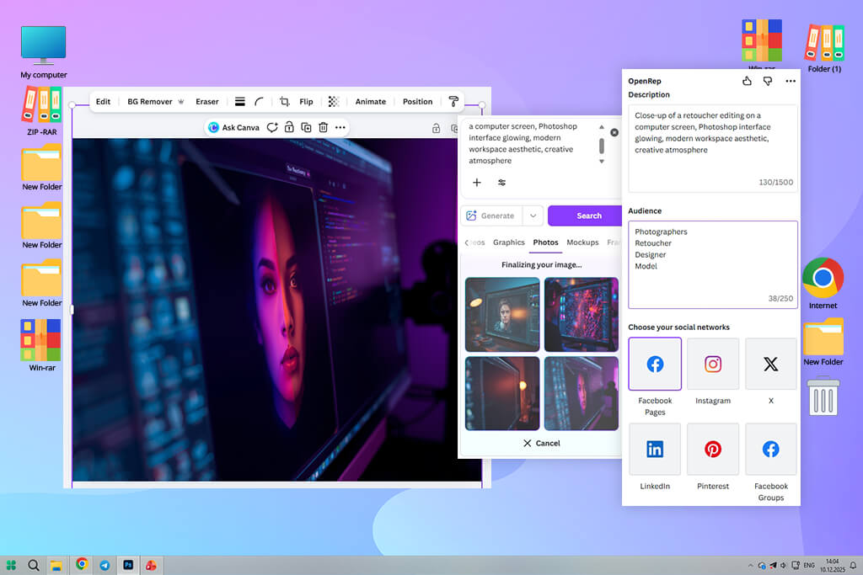Open the recycle bin icon
The image size is (863, 575).
pyautogui.click(x=823, y=395)
